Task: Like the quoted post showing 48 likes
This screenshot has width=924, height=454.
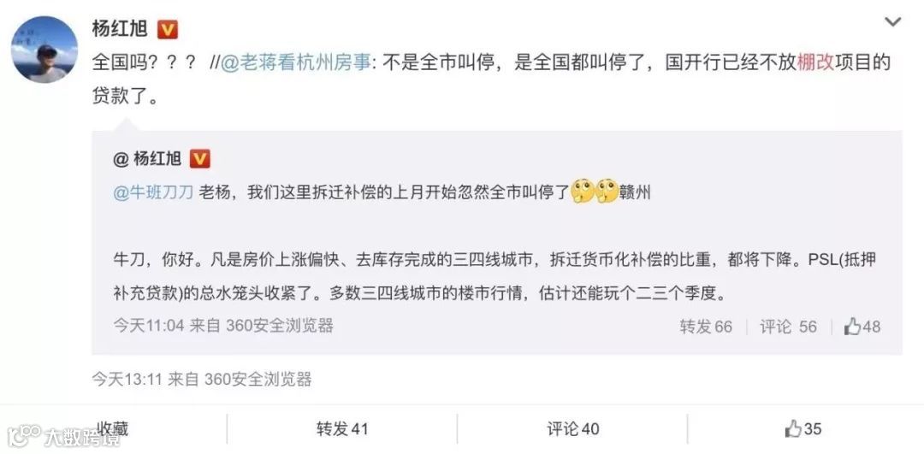Action: [x=862, y=327]
